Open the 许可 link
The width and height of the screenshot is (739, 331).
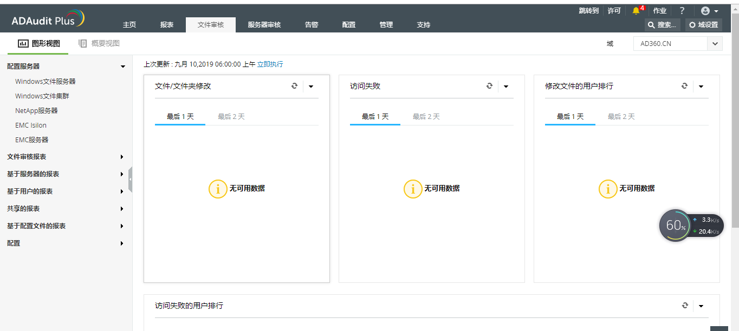pos(614,11)
